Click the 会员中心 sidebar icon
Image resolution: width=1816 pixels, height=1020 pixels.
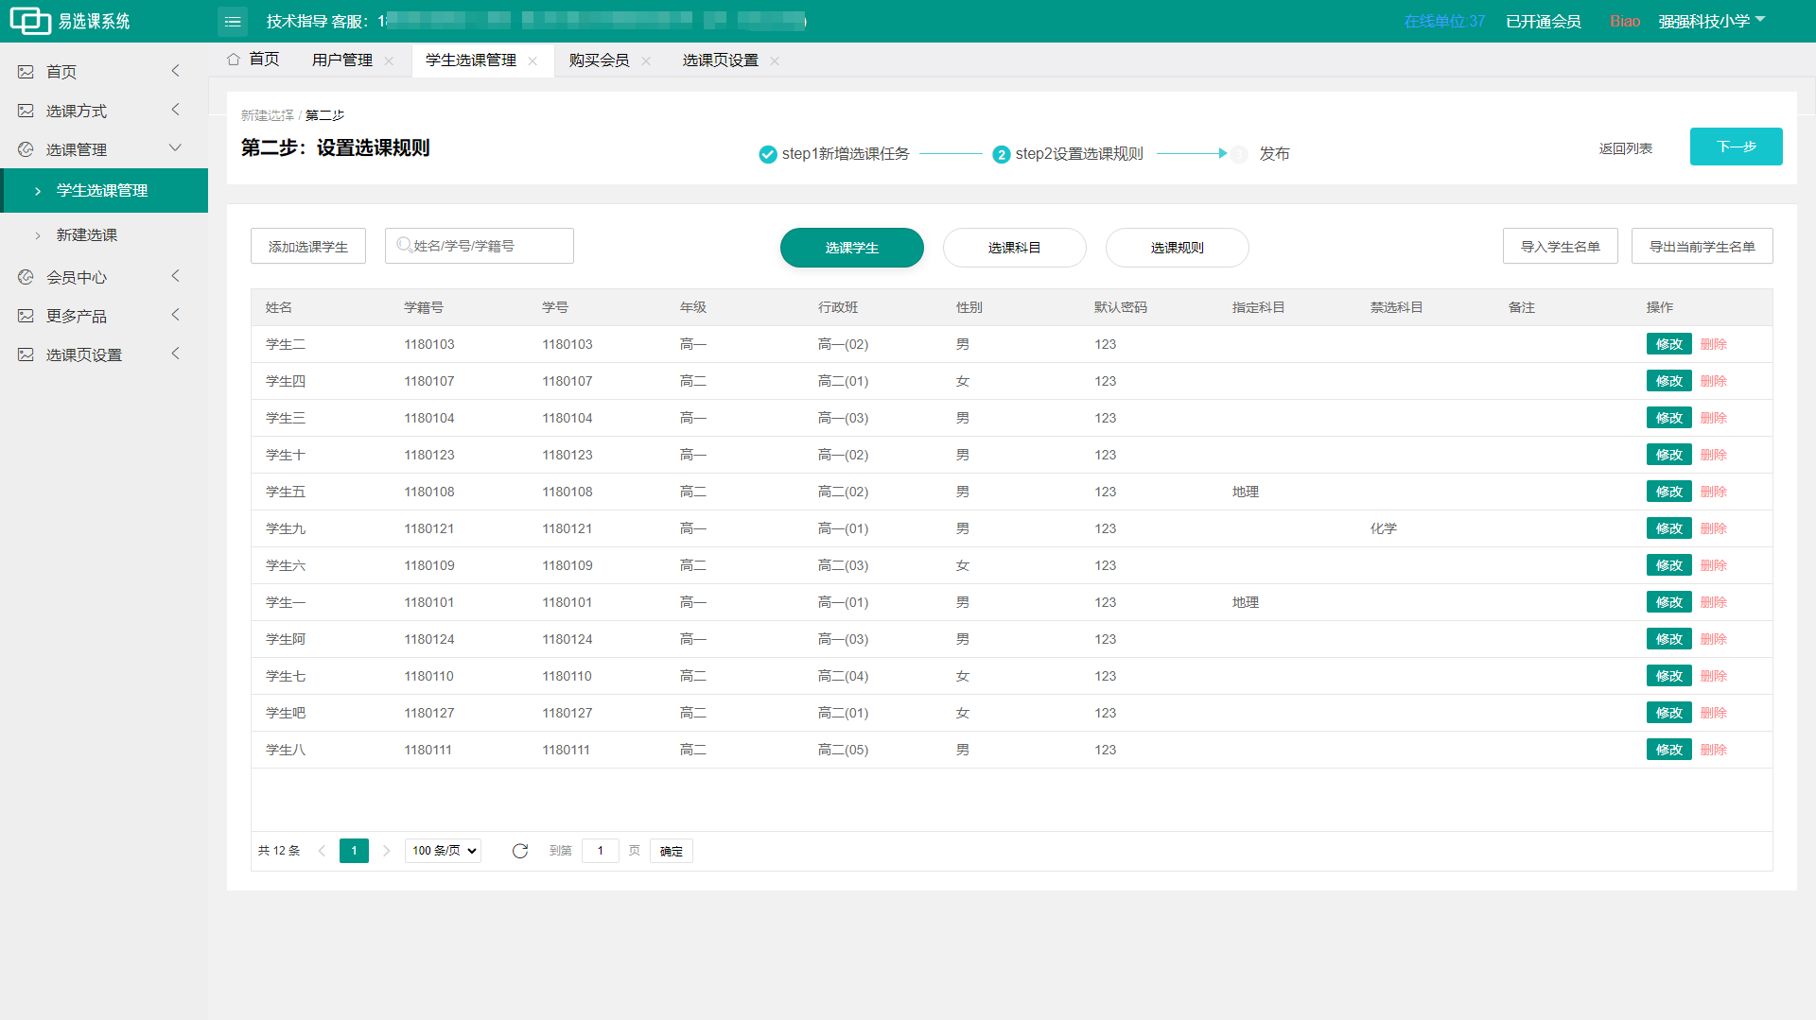[26, 277]
